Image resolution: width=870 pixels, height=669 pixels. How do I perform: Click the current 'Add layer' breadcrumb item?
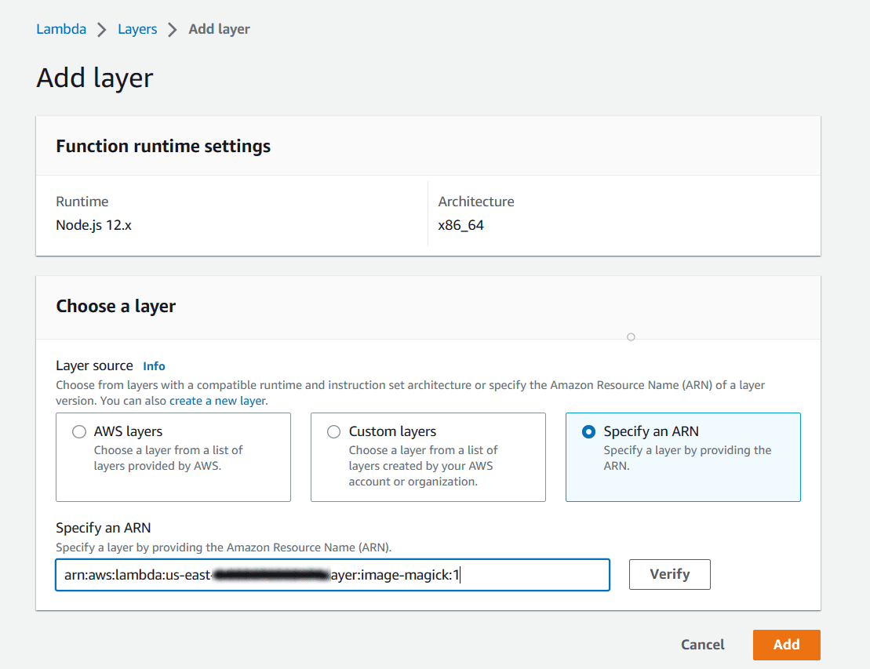219,29
